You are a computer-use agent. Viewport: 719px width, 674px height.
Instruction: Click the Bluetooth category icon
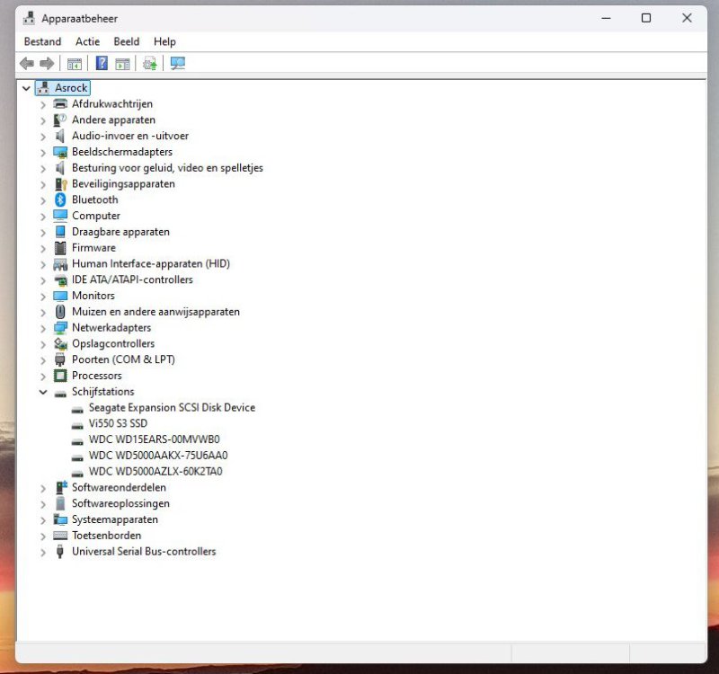pyautogui.click(x=60, y=200)
